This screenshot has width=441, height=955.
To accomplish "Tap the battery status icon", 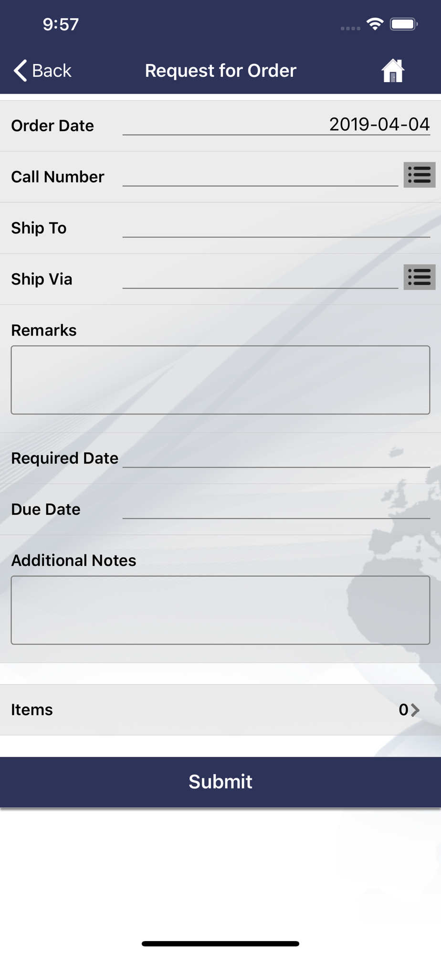I will 404,24.
